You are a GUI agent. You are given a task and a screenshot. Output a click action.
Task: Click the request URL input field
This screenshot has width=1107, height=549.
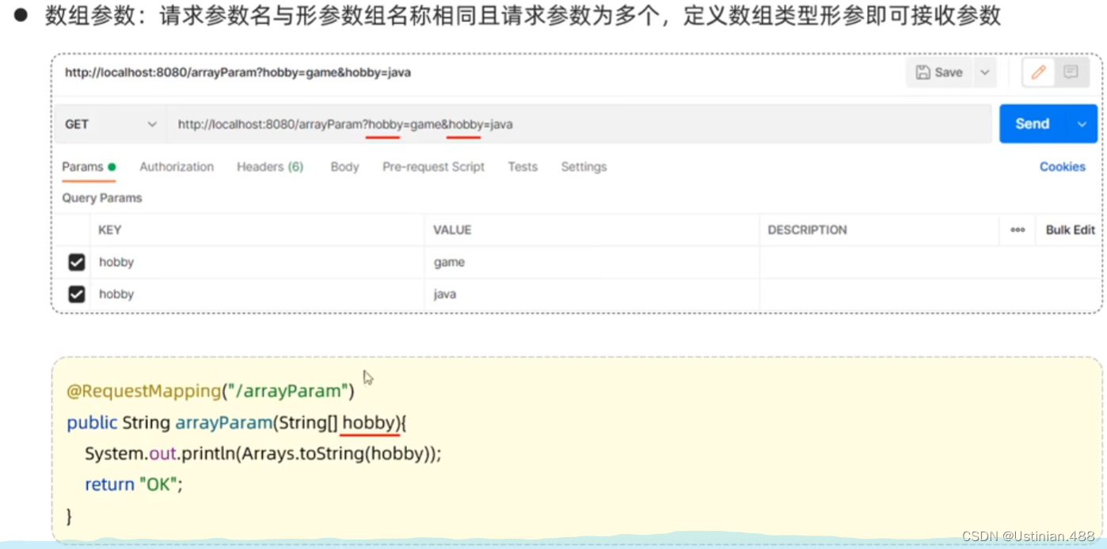(x=475, y=124)
